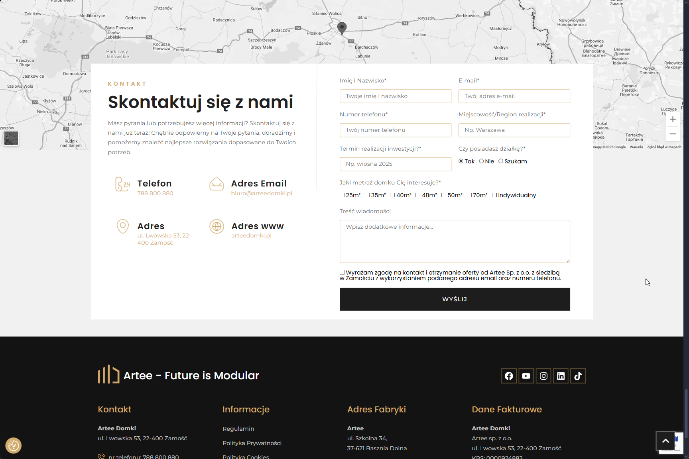Open the YouTube social icon

[526, 376]
